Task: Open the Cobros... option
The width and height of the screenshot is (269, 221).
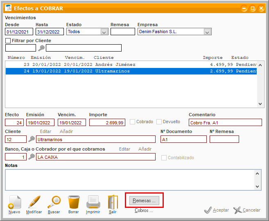Action: (144, 210)
